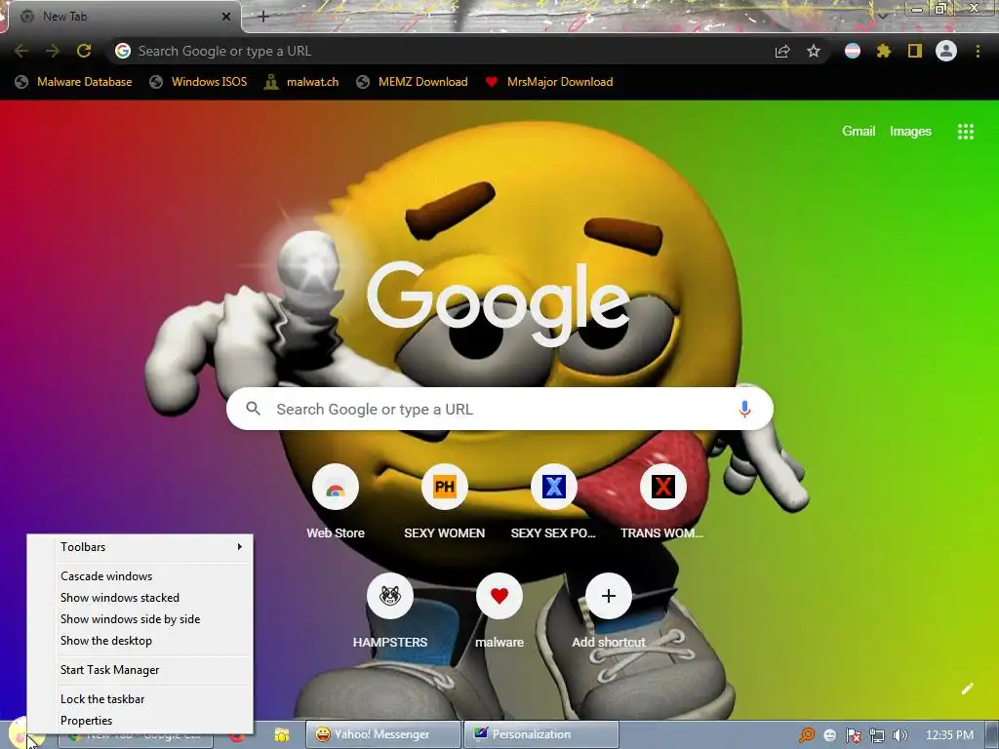This screenshot has height=749, width=999.
Task: Click the folder icon on the taskbar
Action: tap(282, 735)
